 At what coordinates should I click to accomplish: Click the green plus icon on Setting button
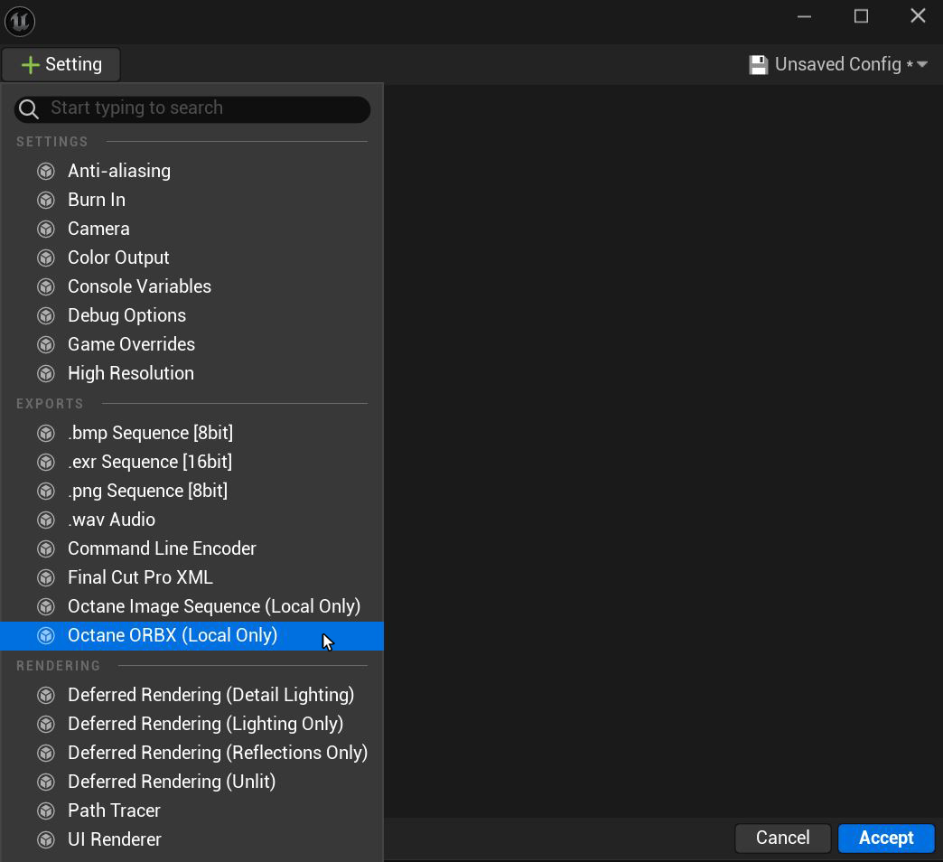click(x=30, y=64)
